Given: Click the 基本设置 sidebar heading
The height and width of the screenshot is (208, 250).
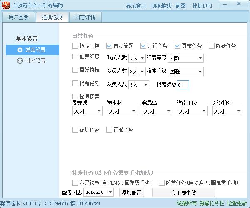Looking at the screenshot, I should point(27,39).
